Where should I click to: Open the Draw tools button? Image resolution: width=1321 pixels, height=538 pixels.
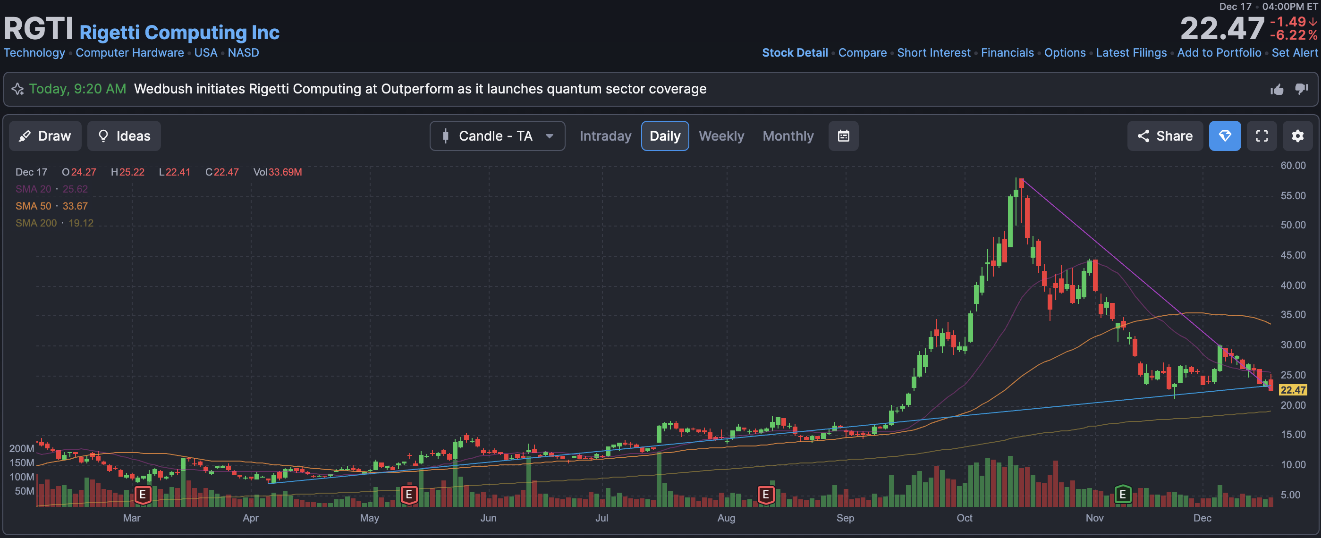point(45,136)
